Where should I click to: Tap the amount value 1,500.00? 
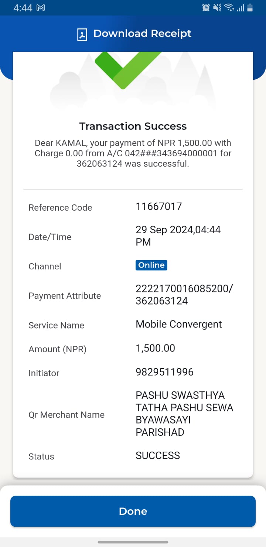(x=156, y=348)
